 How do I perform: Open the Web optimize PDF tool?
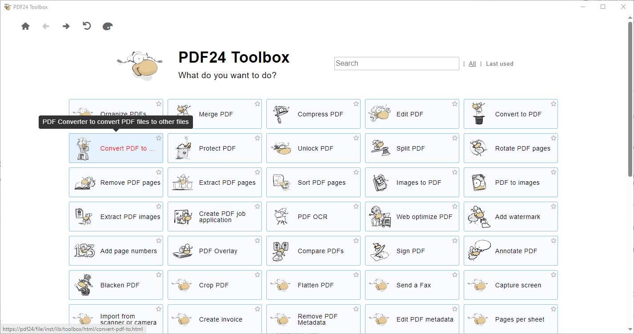click(x=412, y=217)
